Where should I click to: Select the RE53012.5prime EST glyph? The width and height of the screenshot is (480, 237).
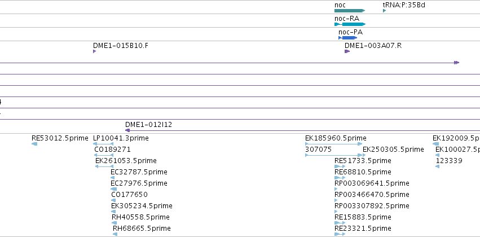(34, 144)
